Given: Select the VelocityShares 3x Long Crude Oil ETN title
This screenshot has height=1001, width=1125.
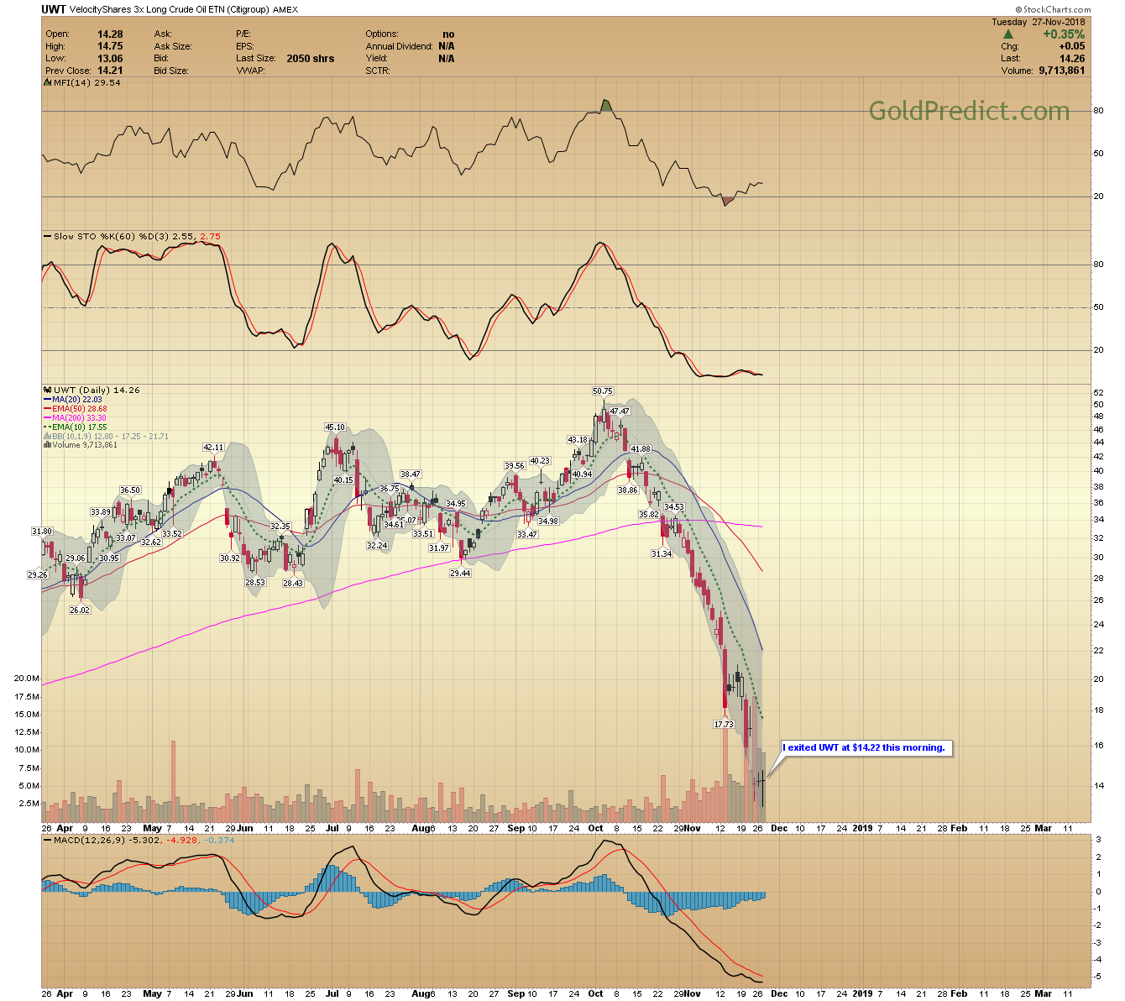Looking at the screenshot, I should coord(170,10).
